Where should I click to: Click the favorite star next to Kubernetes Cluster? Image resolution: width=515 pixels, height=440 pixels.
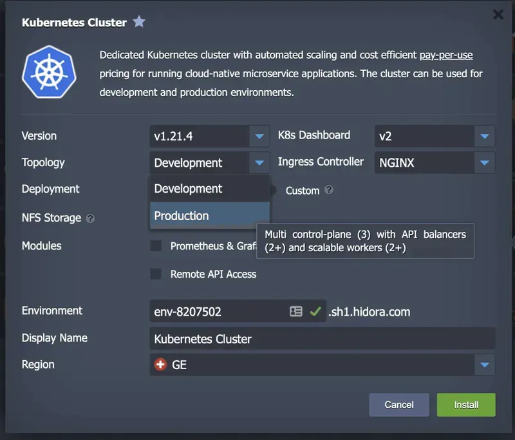[x=139, y=22]
